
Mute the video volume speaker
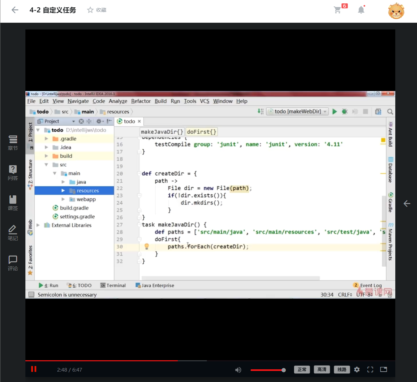click(x=238, y=370)
